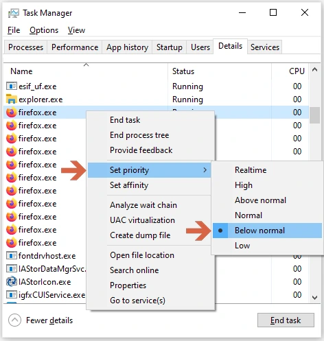Screen dimensions: 324x341
Task: Sort by the Status column header
Action: [220, 71]
